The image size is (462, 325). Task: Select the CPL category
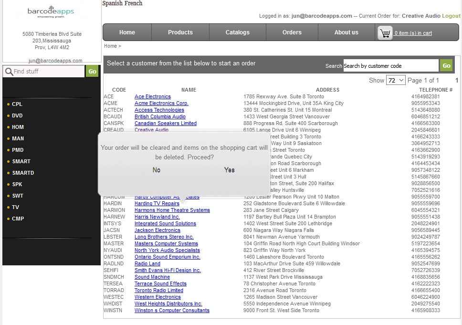coord(17,104)
